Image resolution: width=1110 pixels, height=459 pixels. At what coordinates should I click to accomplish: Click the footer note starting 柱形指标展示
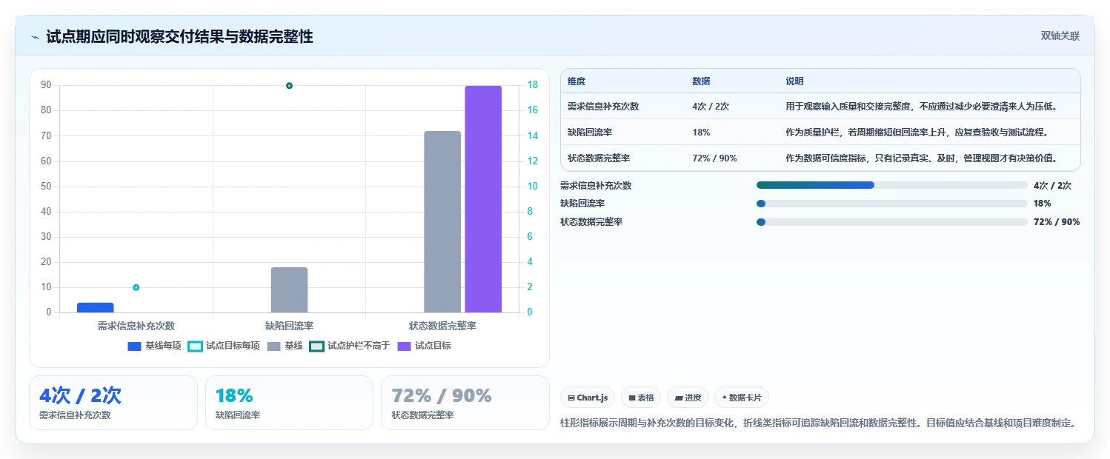pyautogui.click(x=818, y=423)
